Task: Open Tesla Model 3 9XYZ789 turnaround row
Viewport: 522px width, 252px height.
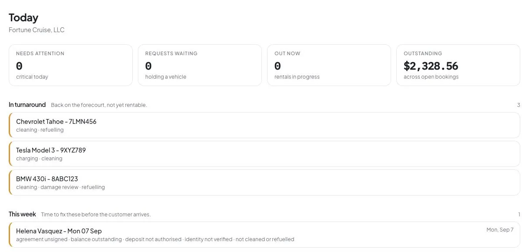Action: [x=264, y=154]
